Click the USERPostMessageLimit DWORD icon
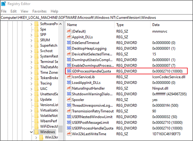The height and width of the screenshot is (141, 193). pyautogui.click(x=69, y=122)
